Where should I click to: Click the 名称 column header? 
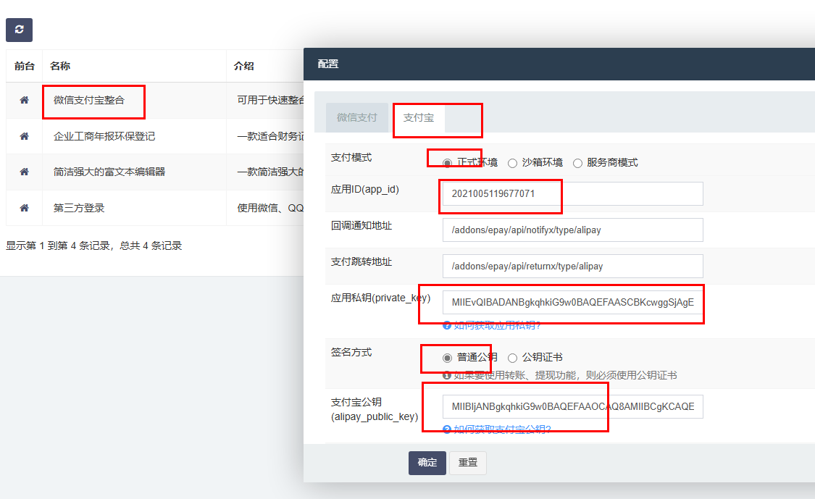[60, 66]
